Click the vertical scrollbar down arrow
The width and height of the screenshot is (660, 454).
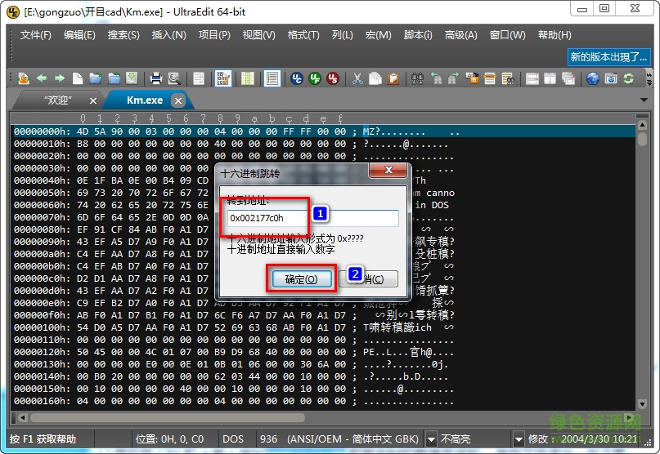pos(642,404)
